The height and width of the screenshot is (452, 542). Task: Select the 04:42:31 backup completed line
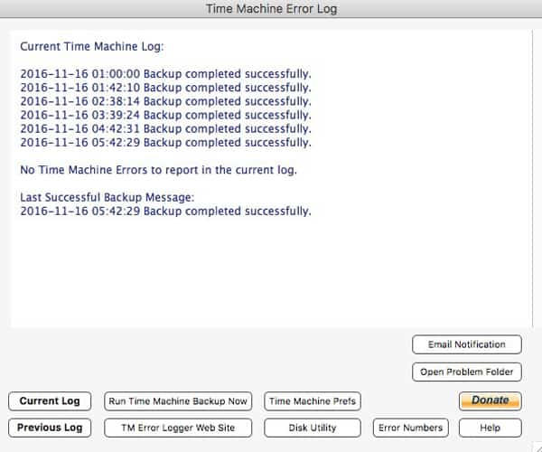coord(165,128)
